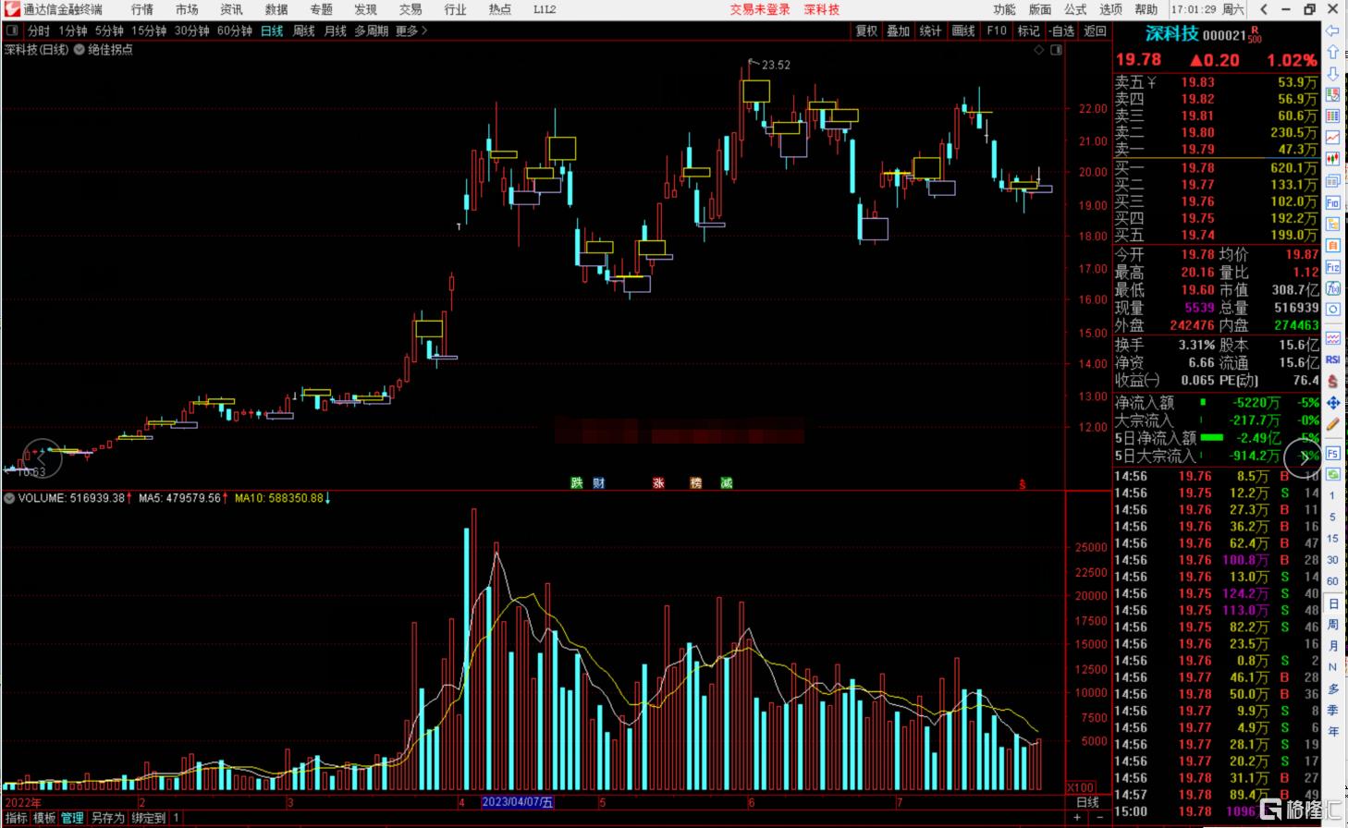The height and width of the screenshot is (828, 1348).
Task: Click the F5 icon in right sidebar
Action: [1332, 454]
